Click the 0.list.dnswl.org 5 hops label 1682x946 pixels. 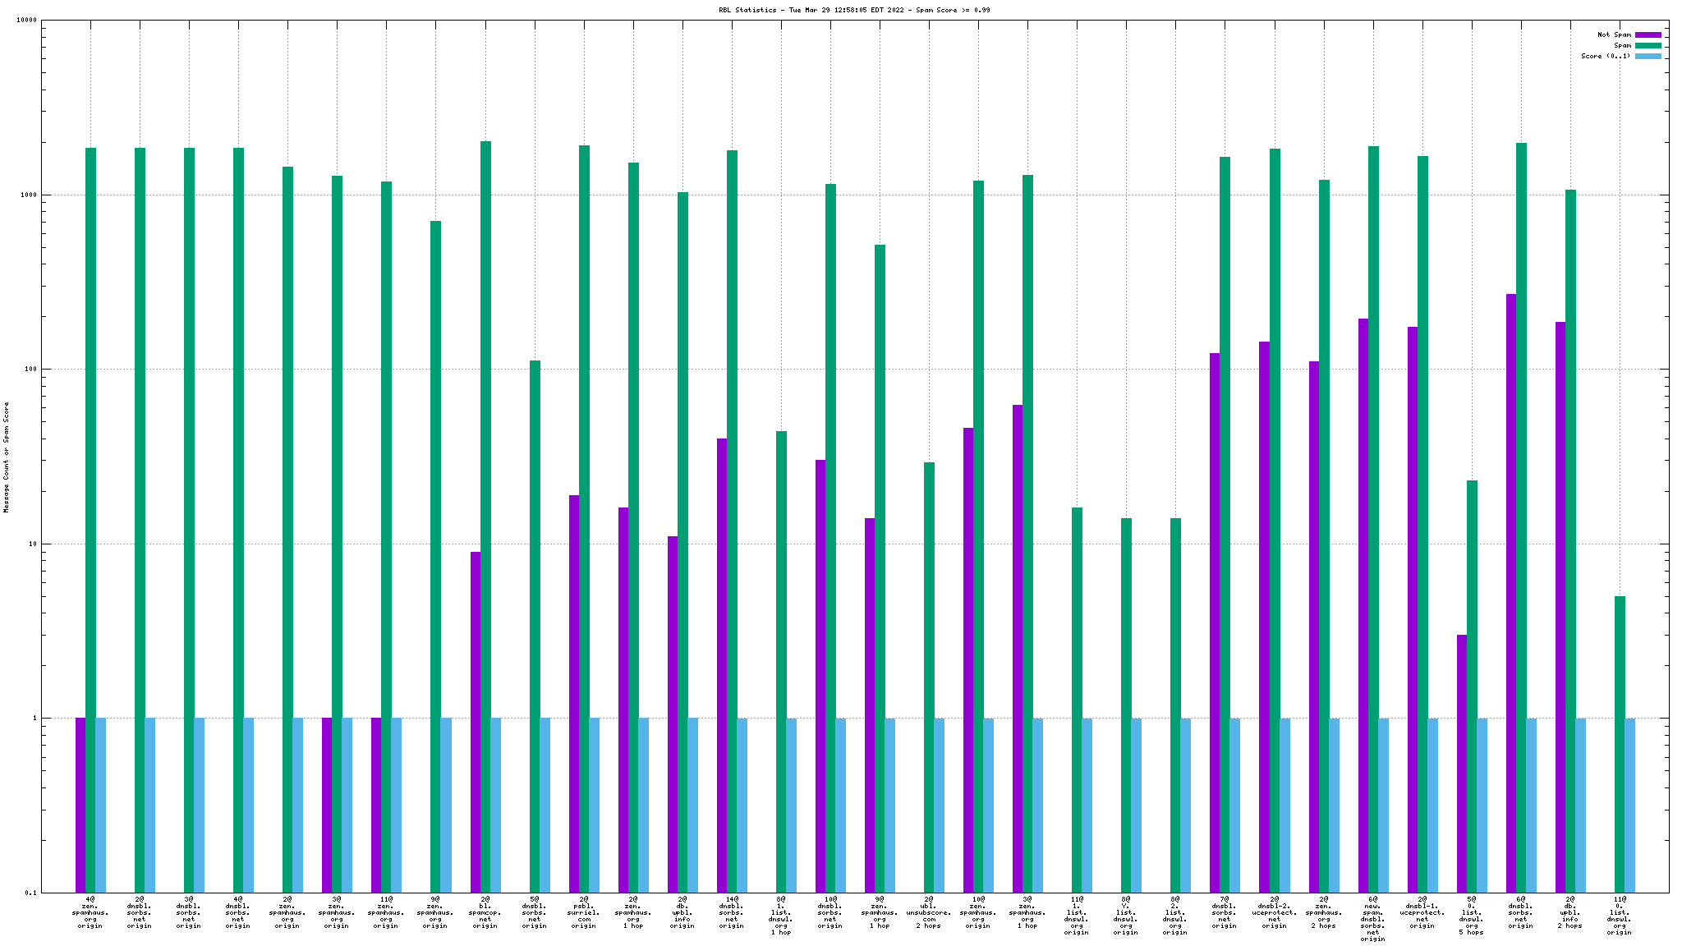point(1471,916)
